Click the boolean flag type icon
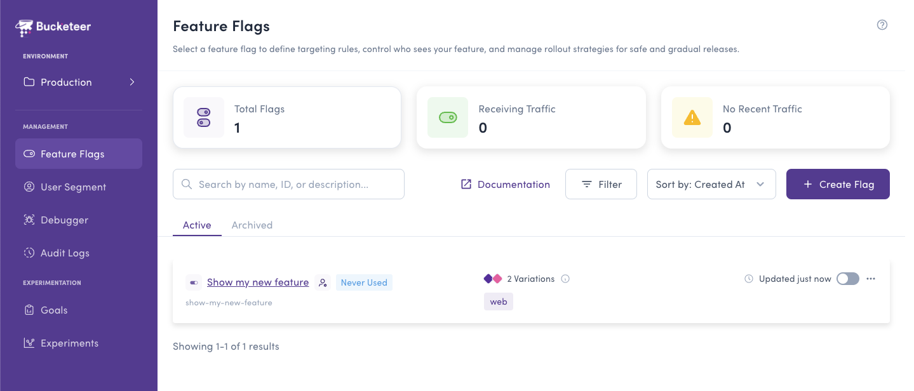The width and height of the screenshot is (914, 391). click(194, 282)
